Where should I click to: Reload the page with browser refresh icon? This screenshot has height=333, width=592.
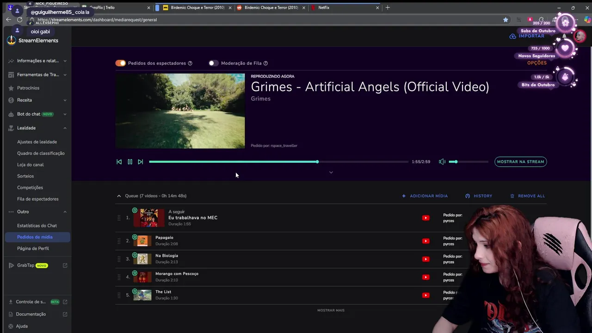19,19
